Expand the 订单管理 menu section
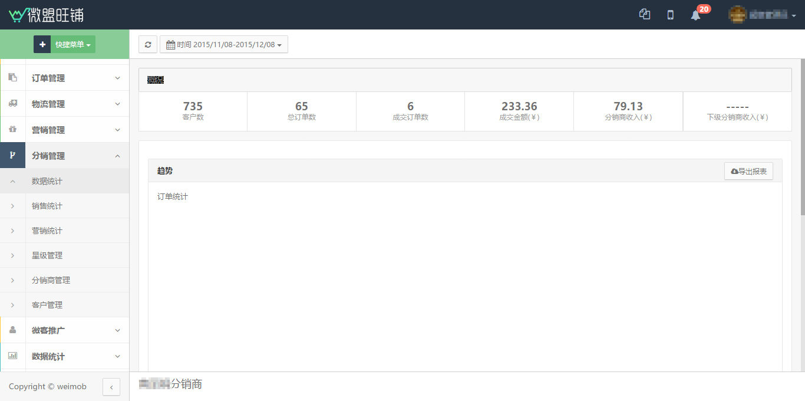 pos(77,78)
